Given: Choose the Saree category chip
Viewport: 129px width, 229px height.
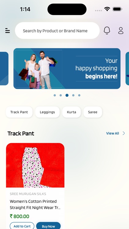Looking at the screenshot, I should point(93,112).
